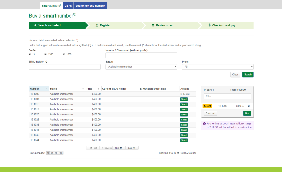Set rows per page to 100
282x172 pixels.
[x=61, y=153]
